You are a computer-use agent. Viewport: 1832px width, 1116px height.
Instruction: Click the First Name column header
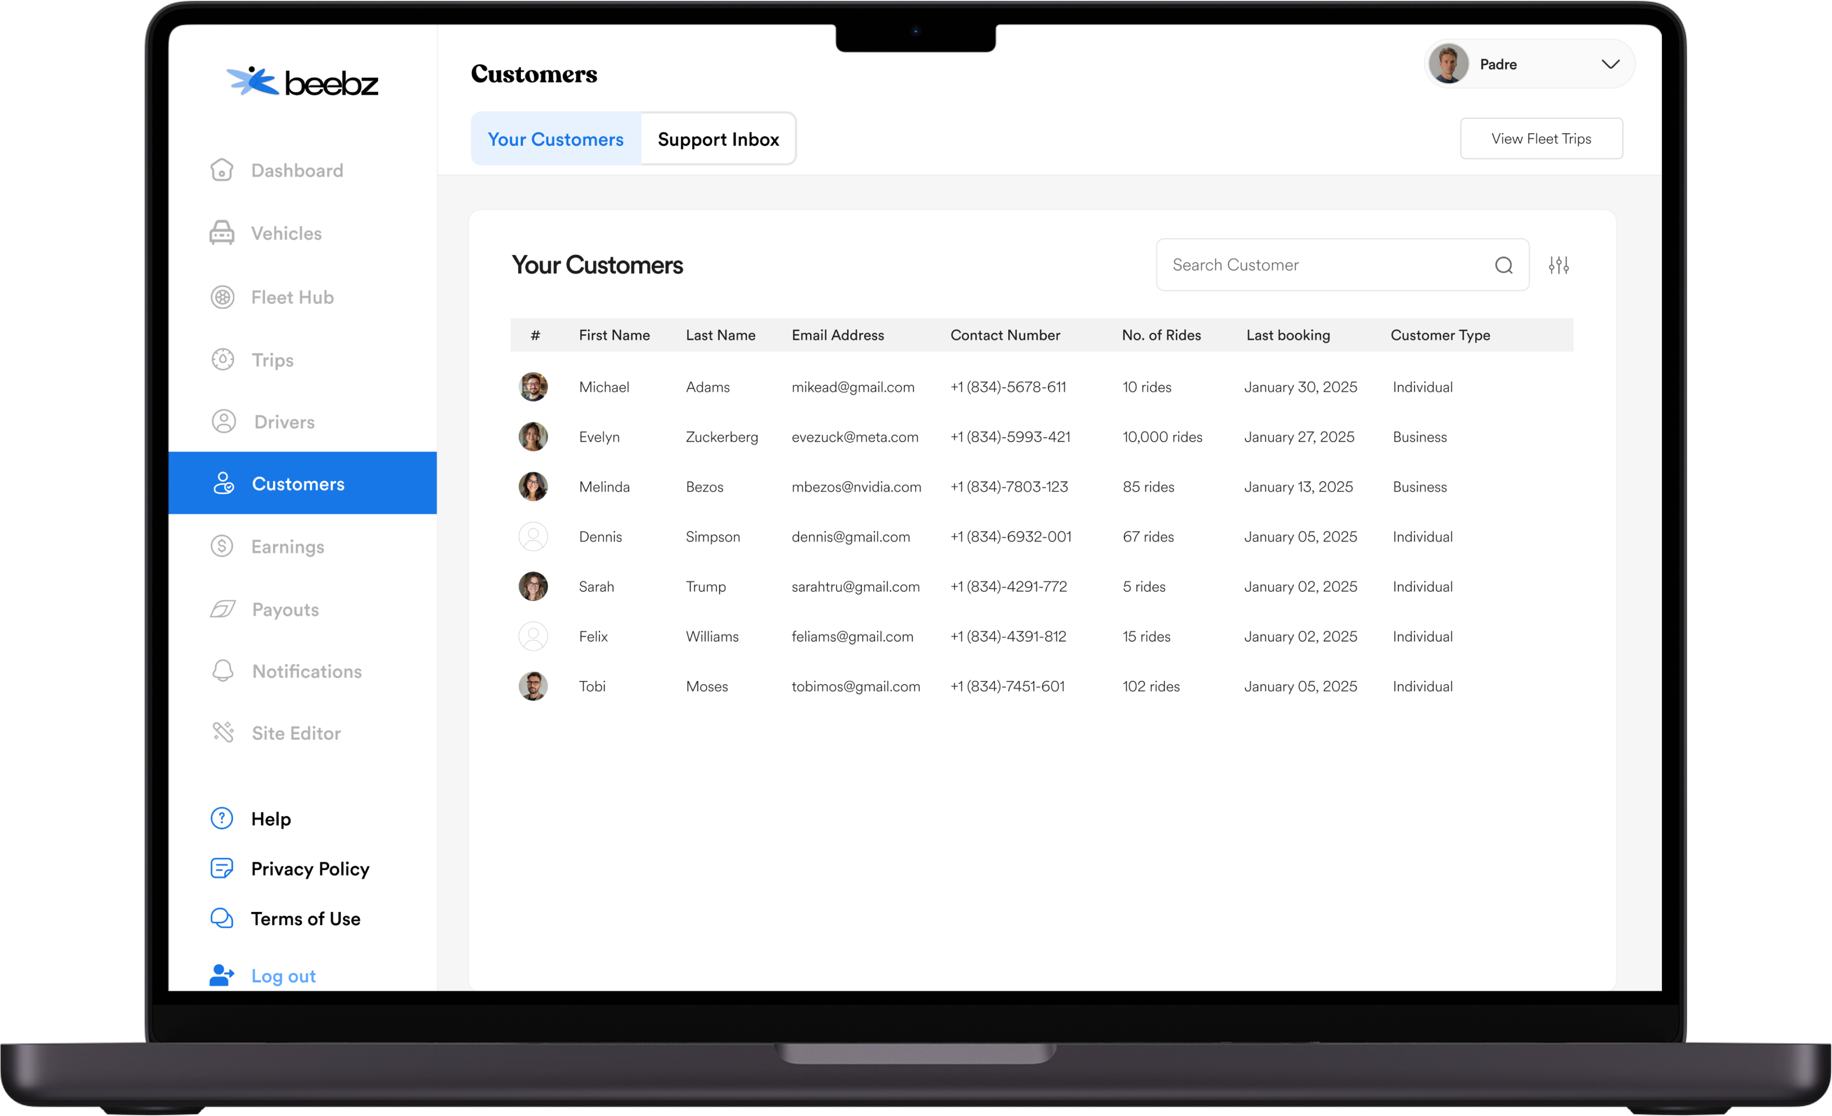click(614, 335)
